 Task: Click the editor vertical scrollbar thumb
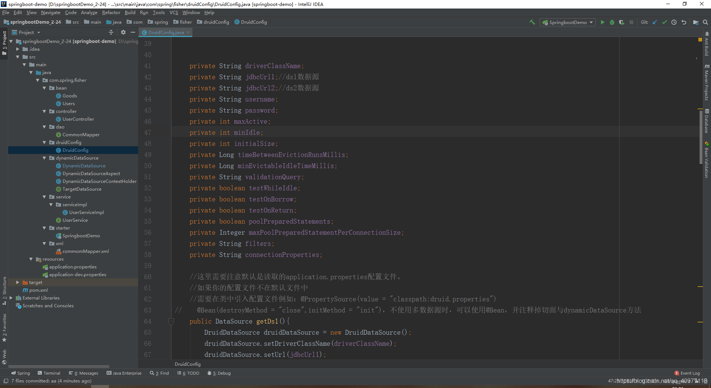click(701, 137)
